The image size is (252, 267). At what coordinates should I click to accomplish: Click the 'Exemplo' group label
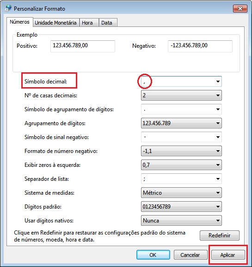(27, 35)
